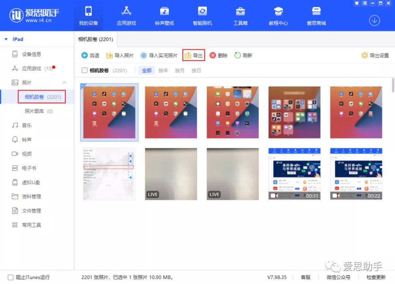Switch to the 相机胶卷 (2201) tab
Image resolution: width=395 pixels, height=284 pixels.
95,39
